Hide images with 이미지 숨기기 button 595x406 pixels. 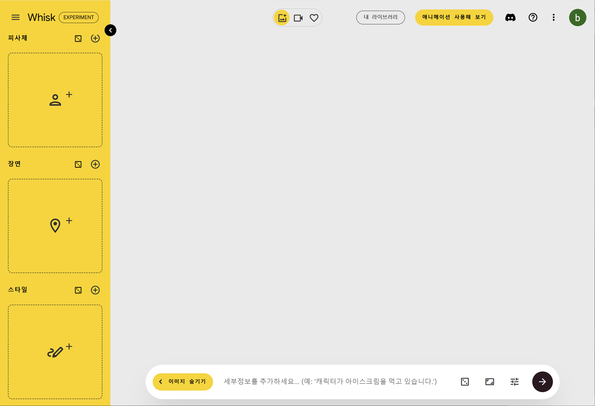coord(183,382)
